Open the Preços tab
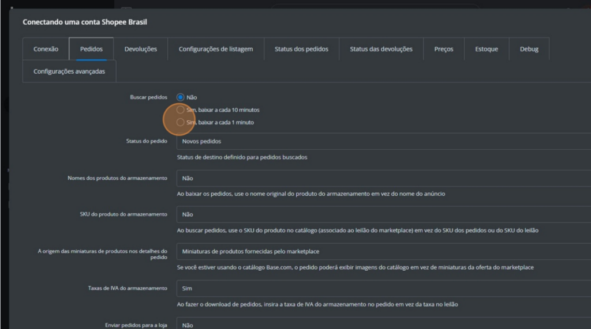The width and height of the screenshot is (591, 329). pos(443,49)
